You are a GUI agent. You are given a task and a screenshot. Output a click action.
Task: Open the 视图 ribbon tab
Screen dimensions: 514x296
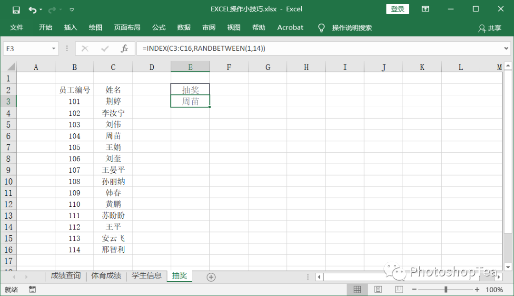(234, 28)
